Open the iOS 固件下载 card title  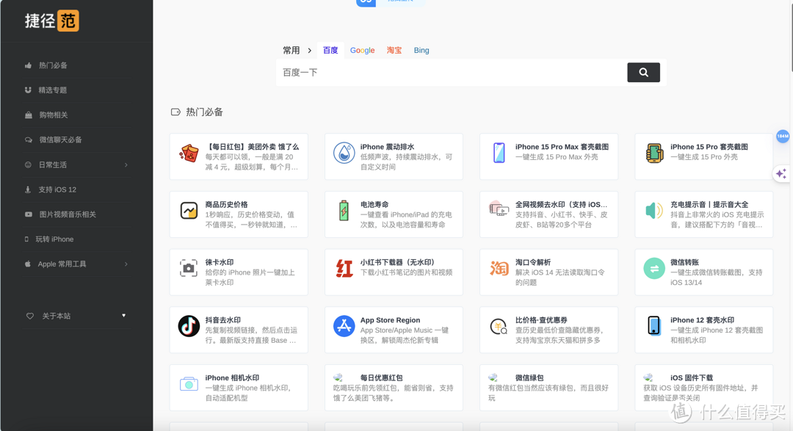(x=692, y=378)
